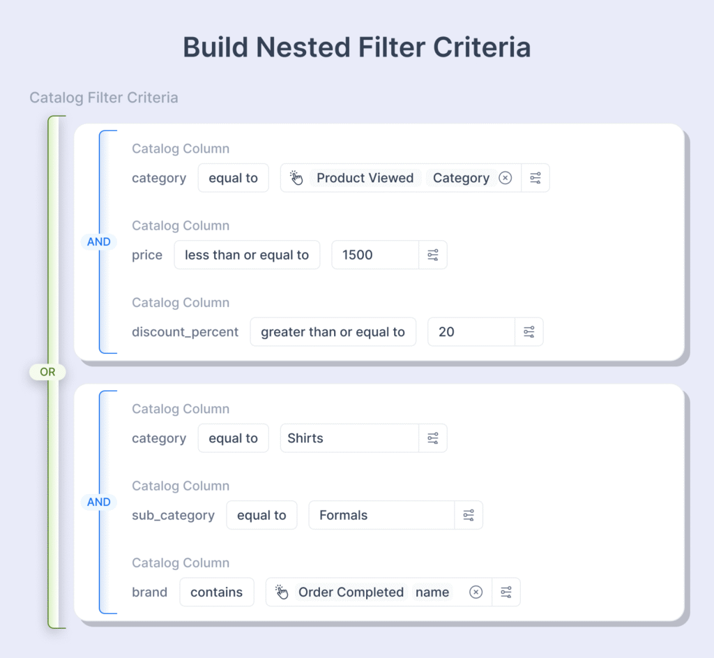
Task: Click the Formals sub_category value field
Action: point(381,516)
